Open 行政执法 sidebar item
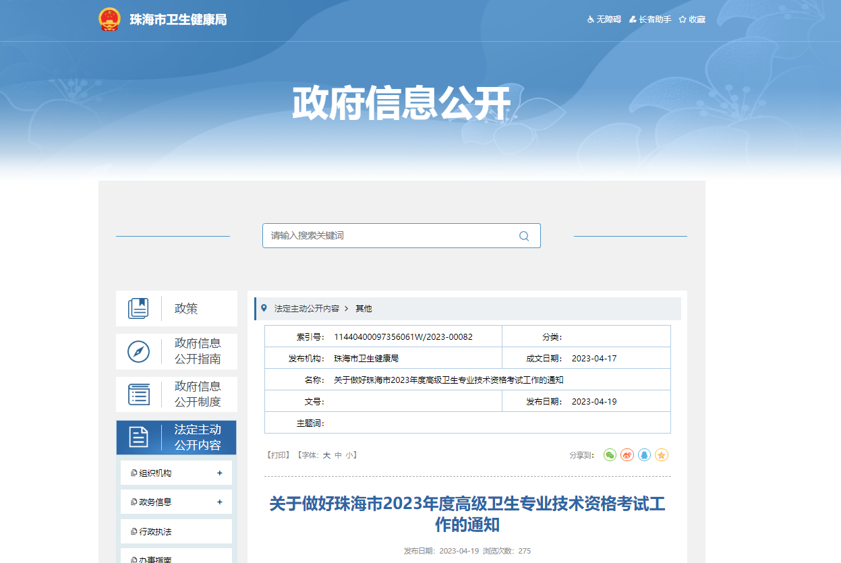Image resolution: width=841 pixels, height=563 pixels. (155, 531)
